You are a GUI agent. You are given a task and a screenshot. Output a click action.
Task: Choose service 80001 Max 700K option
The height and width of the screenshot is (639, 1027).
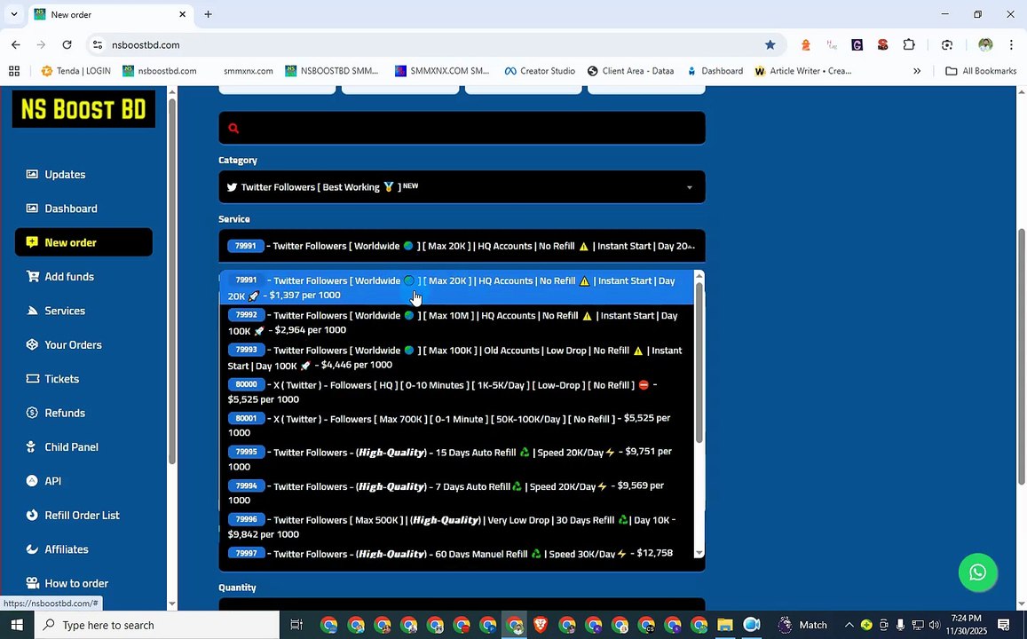tap(456, 425)
